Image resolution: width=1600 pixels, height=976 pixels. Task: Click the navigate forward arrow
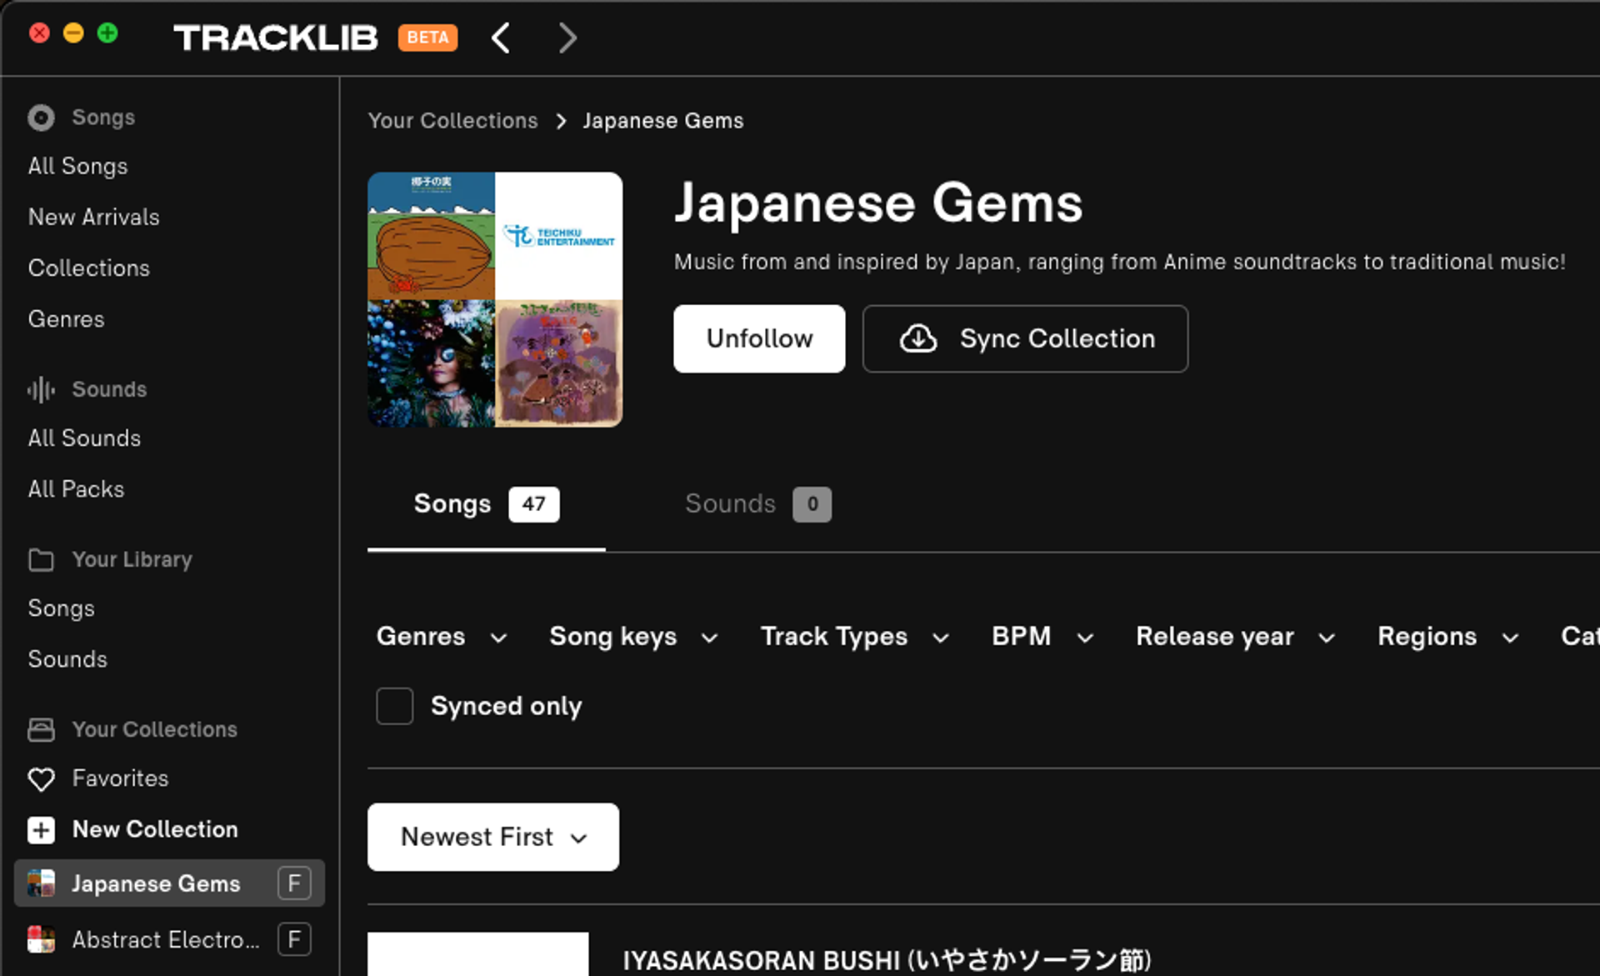coord(567,38)
